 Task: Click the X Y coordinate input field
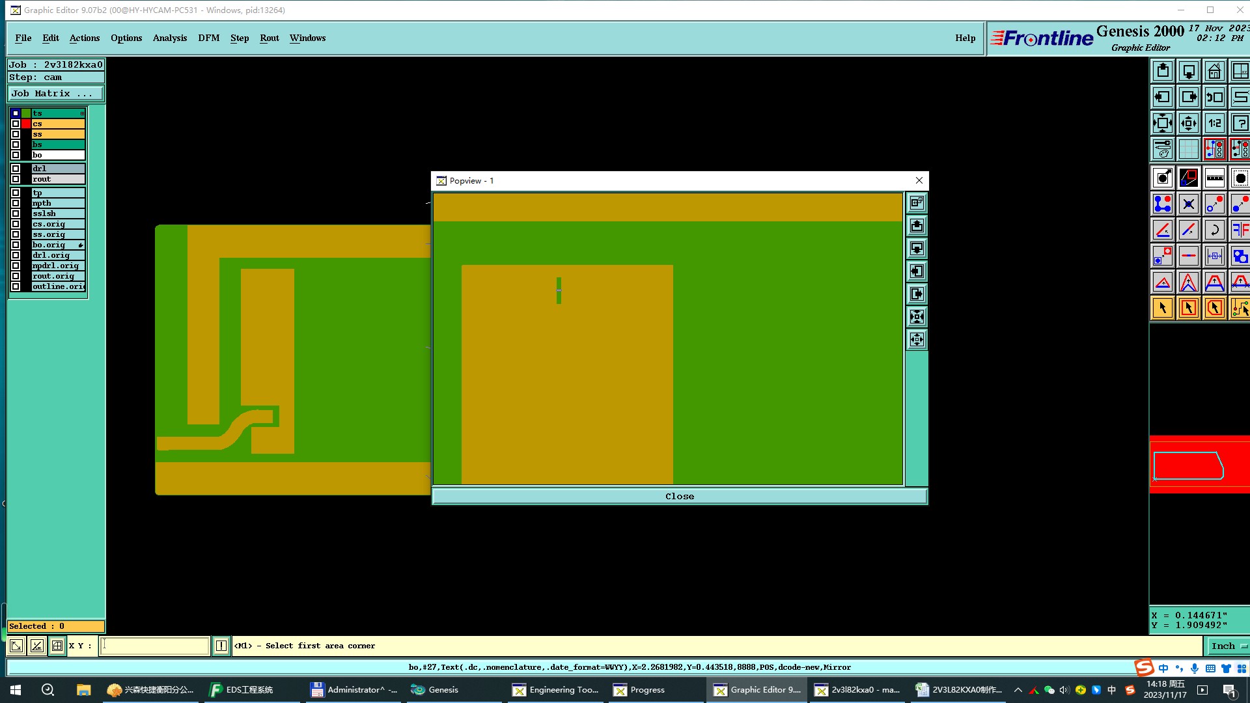click(x=154, y=646)
